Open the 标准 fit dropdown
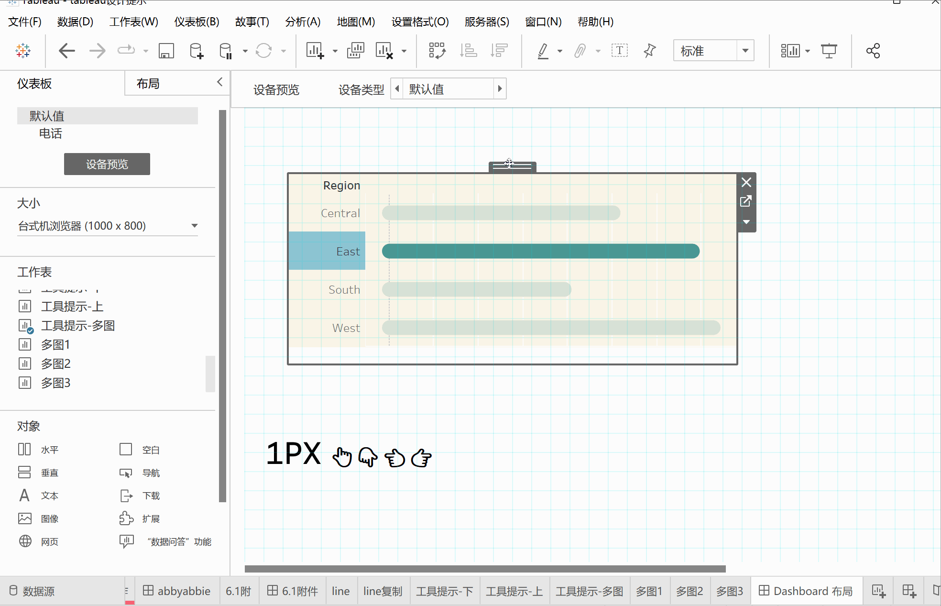 [744, 51]
